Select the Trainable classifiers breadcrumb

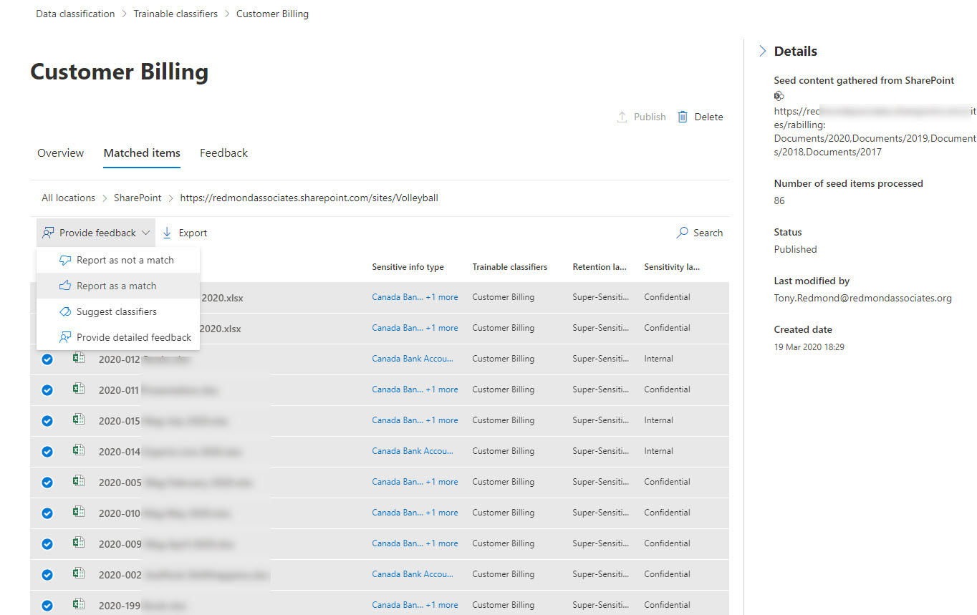coord(175,14)
